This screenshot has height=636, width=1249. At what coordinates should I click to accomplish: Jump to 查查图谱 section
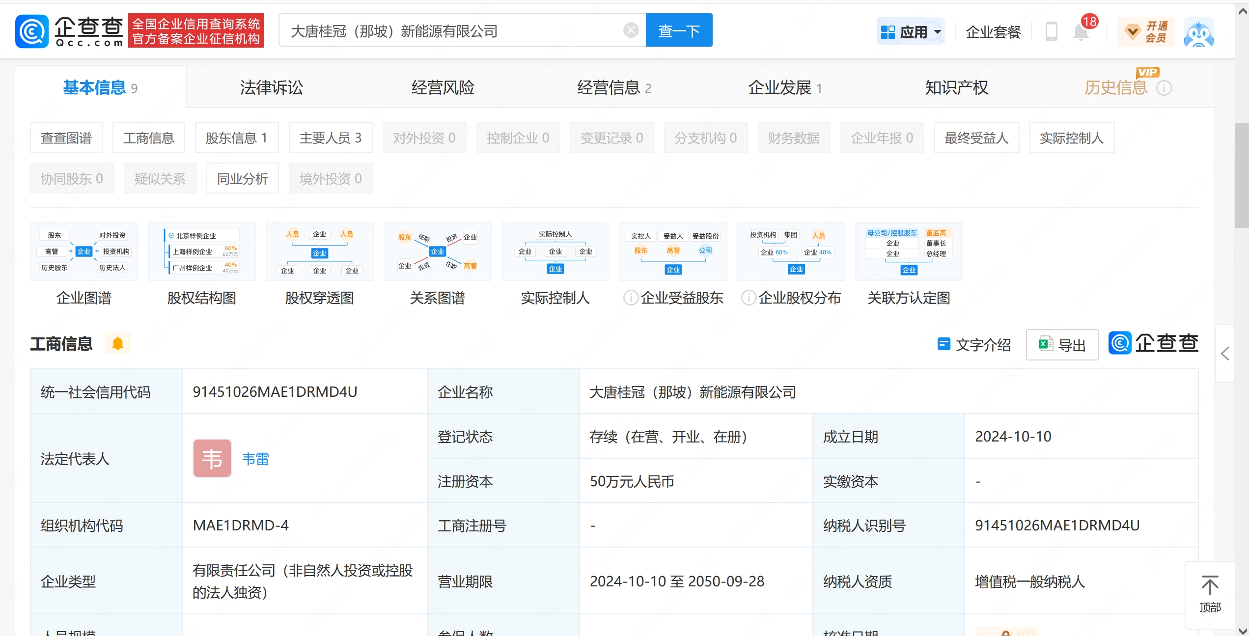coord(66,138)
